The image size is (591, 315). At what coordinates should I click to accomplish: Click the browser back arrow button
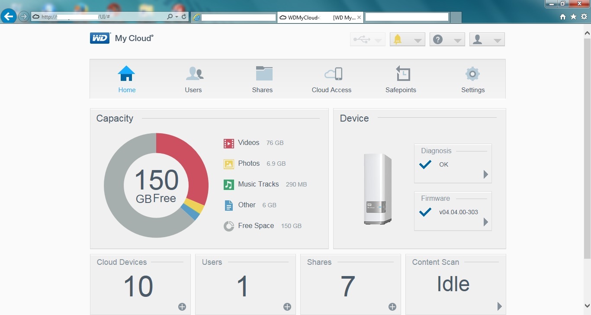pyautogui.click(x=9, y=16)
